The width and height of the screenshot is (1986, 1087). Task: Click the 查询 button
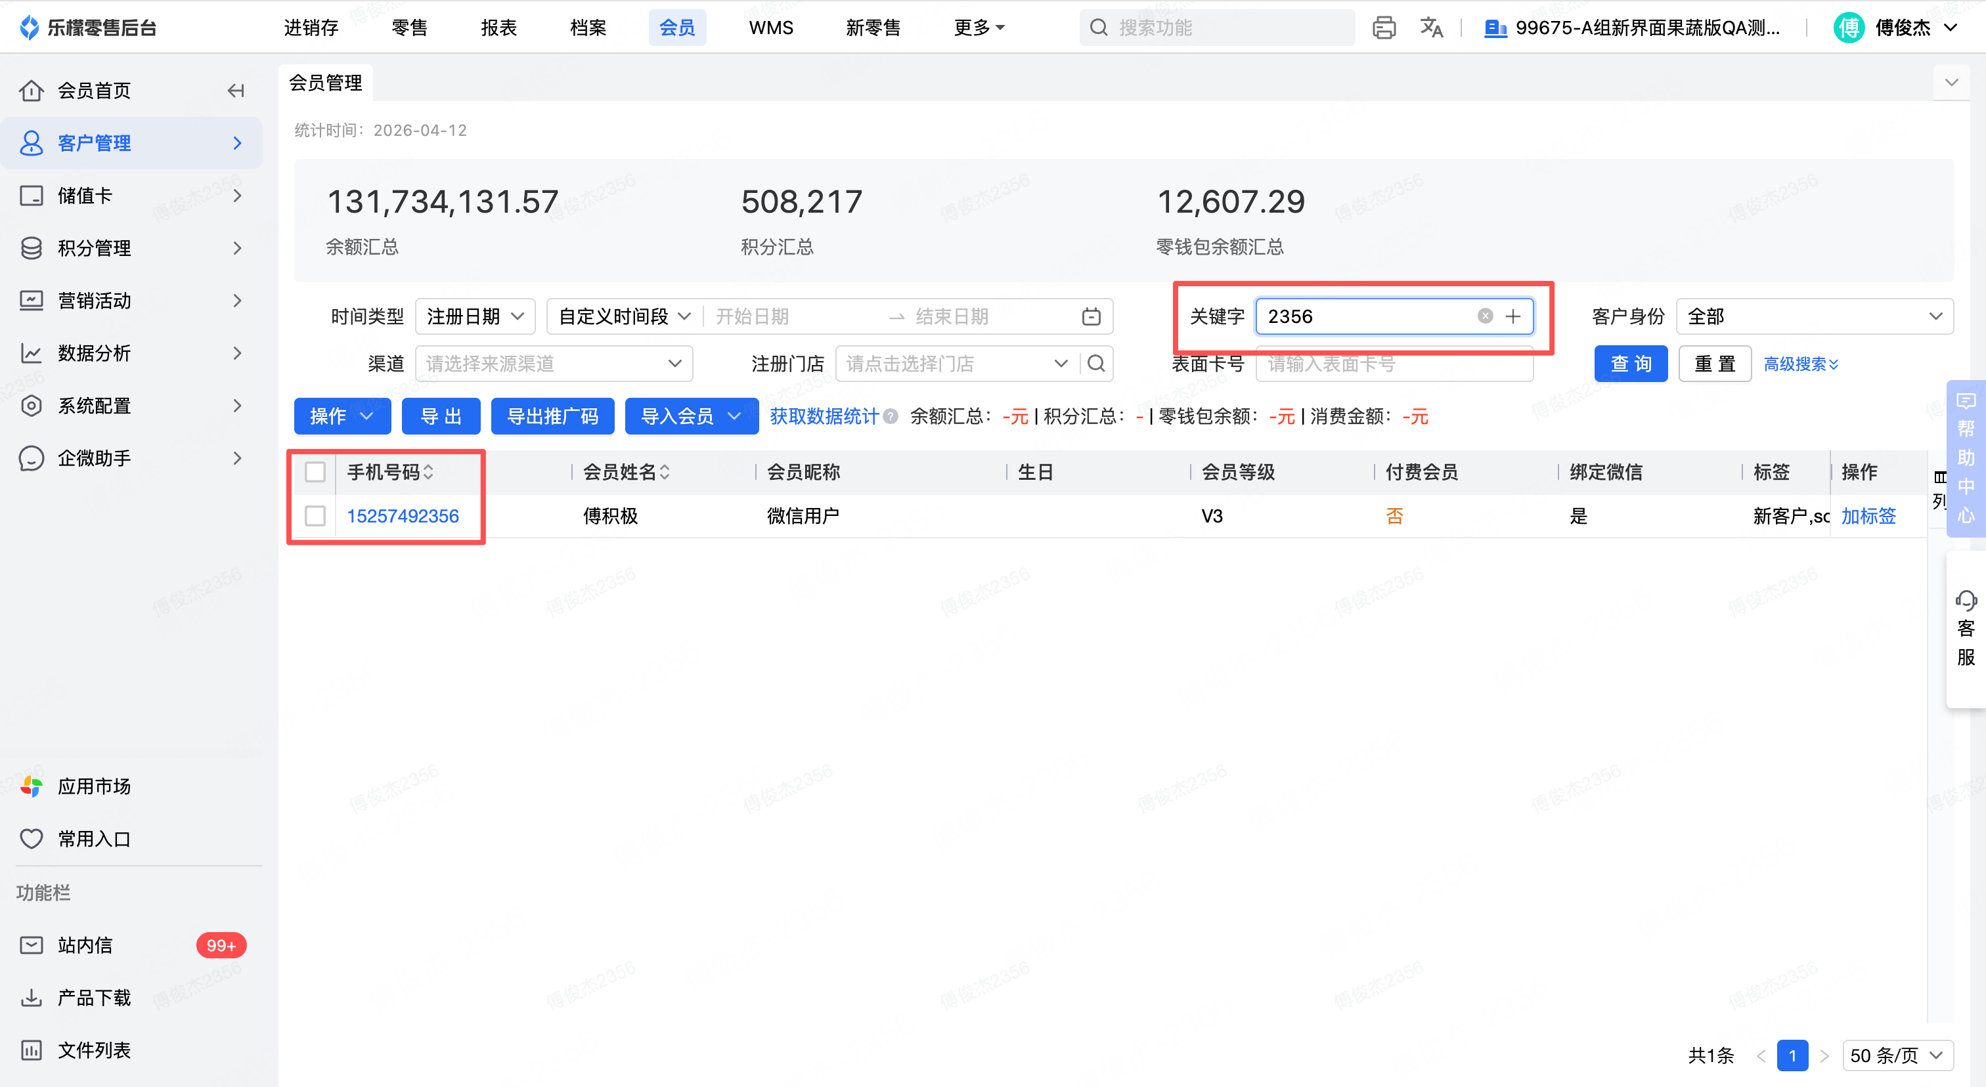(1630, 364)
